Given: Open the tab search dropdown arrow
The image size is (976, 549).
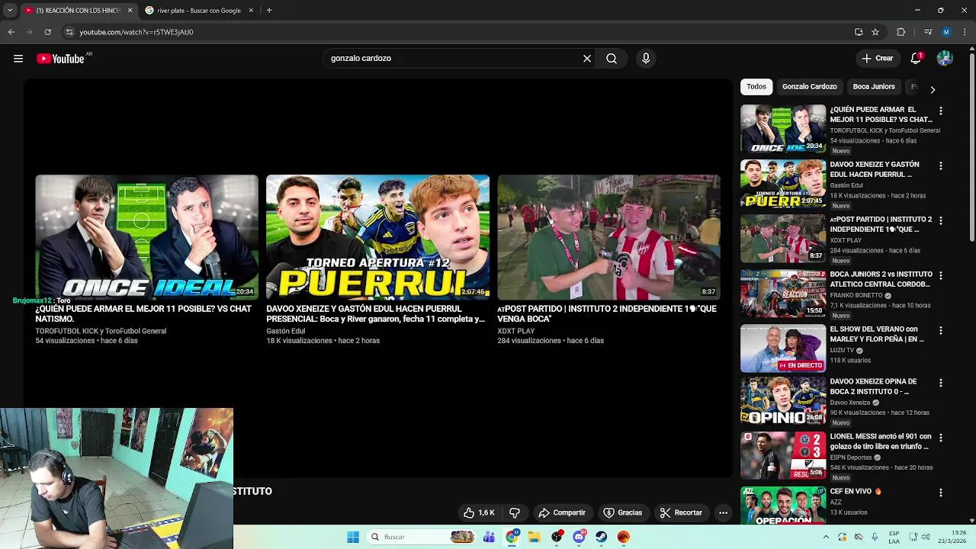Looking at the screenshot, I should pos(10,10).
